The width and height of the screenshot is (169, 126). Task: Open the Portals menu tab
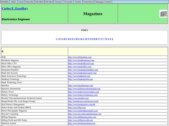(x=78, y=2)
